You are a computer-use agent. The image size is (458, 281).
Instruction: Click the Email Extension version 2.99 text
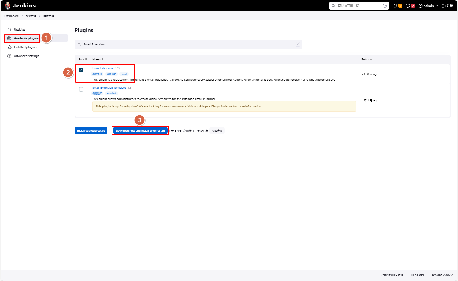click(118, 68)
